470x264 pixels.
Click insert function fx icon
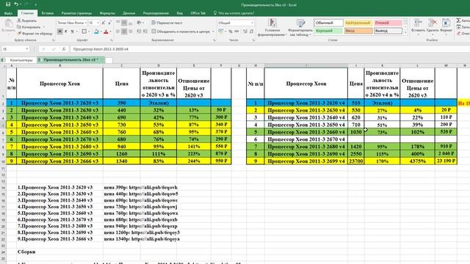tap(64, 49)
